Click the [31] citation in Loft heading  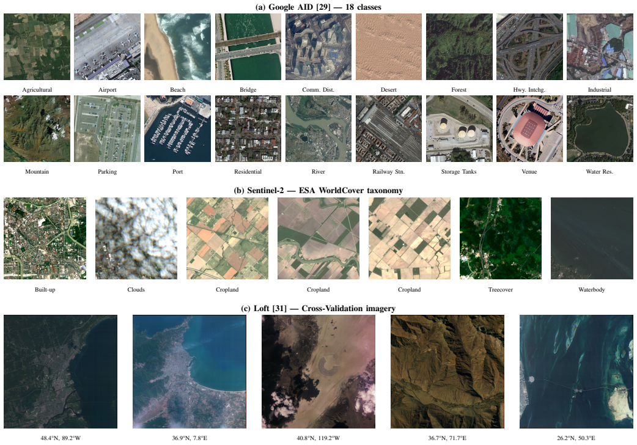[x=279, y=309]
